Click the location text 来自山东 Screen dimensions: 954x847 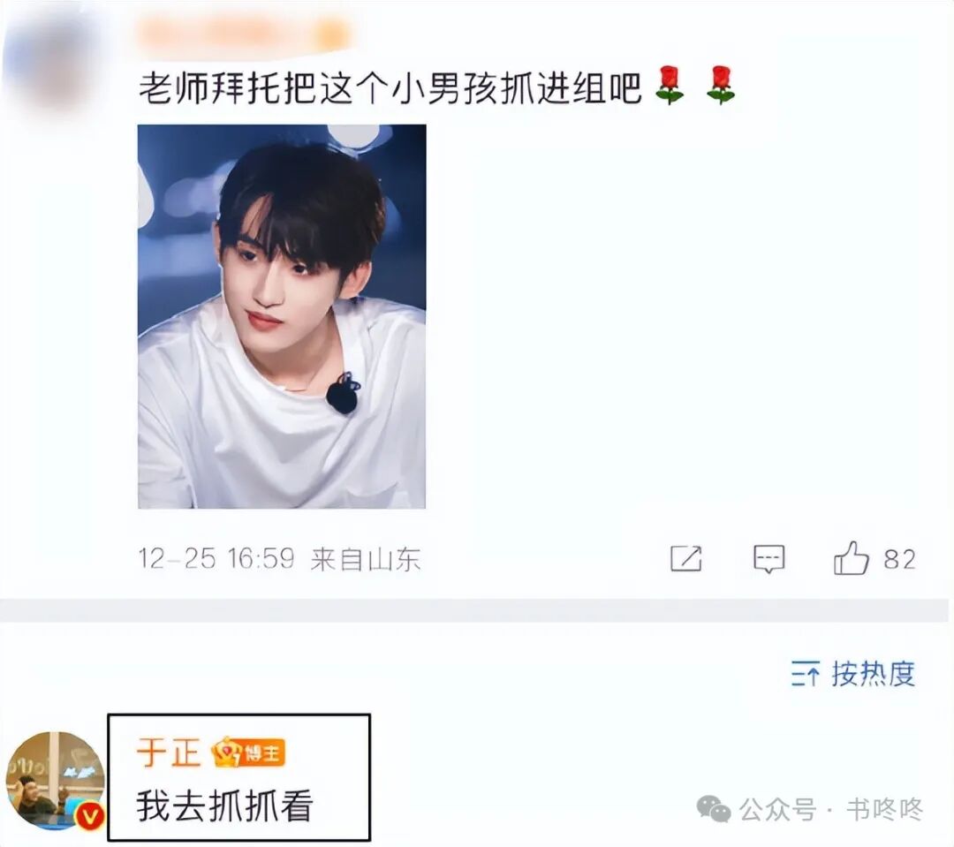[x=366, y=558]
